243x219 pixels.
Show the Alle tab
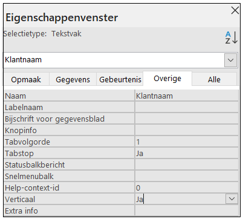[x=214, y=79]
